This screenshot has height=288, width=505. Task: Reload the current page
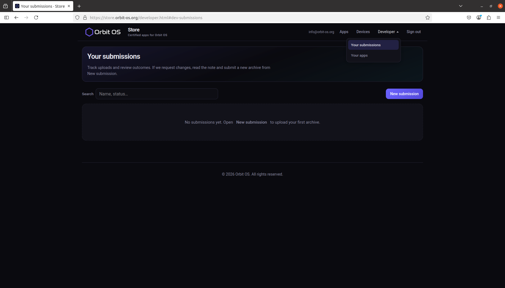click(x=36, y=17)
